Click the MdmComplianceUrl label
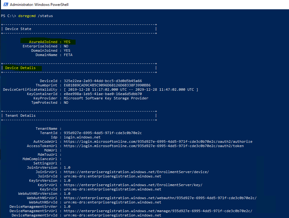This screenshot has height=218, width=289. coord(40,159)
